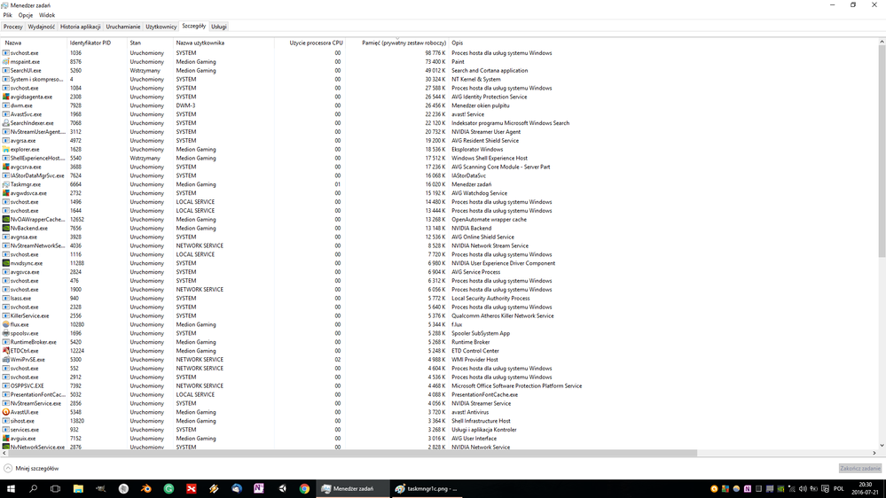886x498 pixels.
Task: Click the NvBackend.exe NVIDIA icon
Action: [x=6, y=229]
